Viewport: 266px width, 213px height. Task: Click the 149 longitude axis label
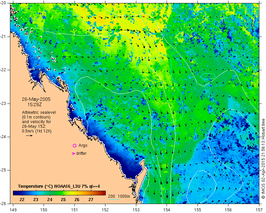13,210
